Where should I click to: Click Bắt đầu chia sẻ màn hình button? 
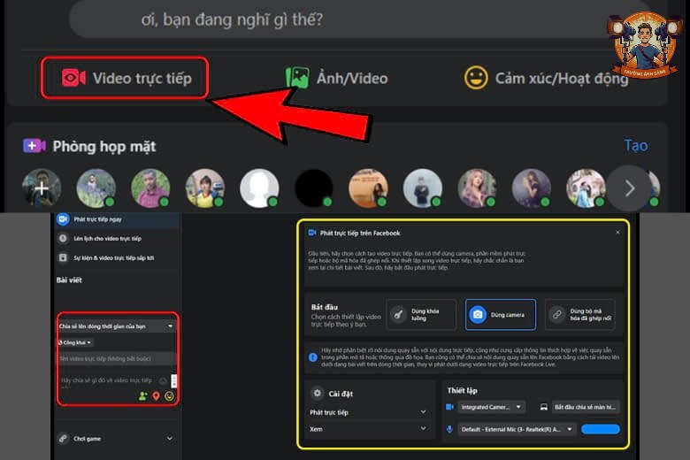(586, 407)
